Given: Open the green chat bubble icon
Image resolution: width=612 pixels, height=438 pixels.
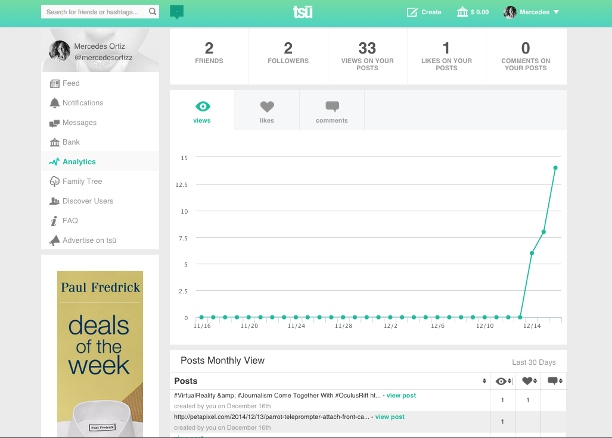Looking at the screenshot, I should tap(177, 12).
